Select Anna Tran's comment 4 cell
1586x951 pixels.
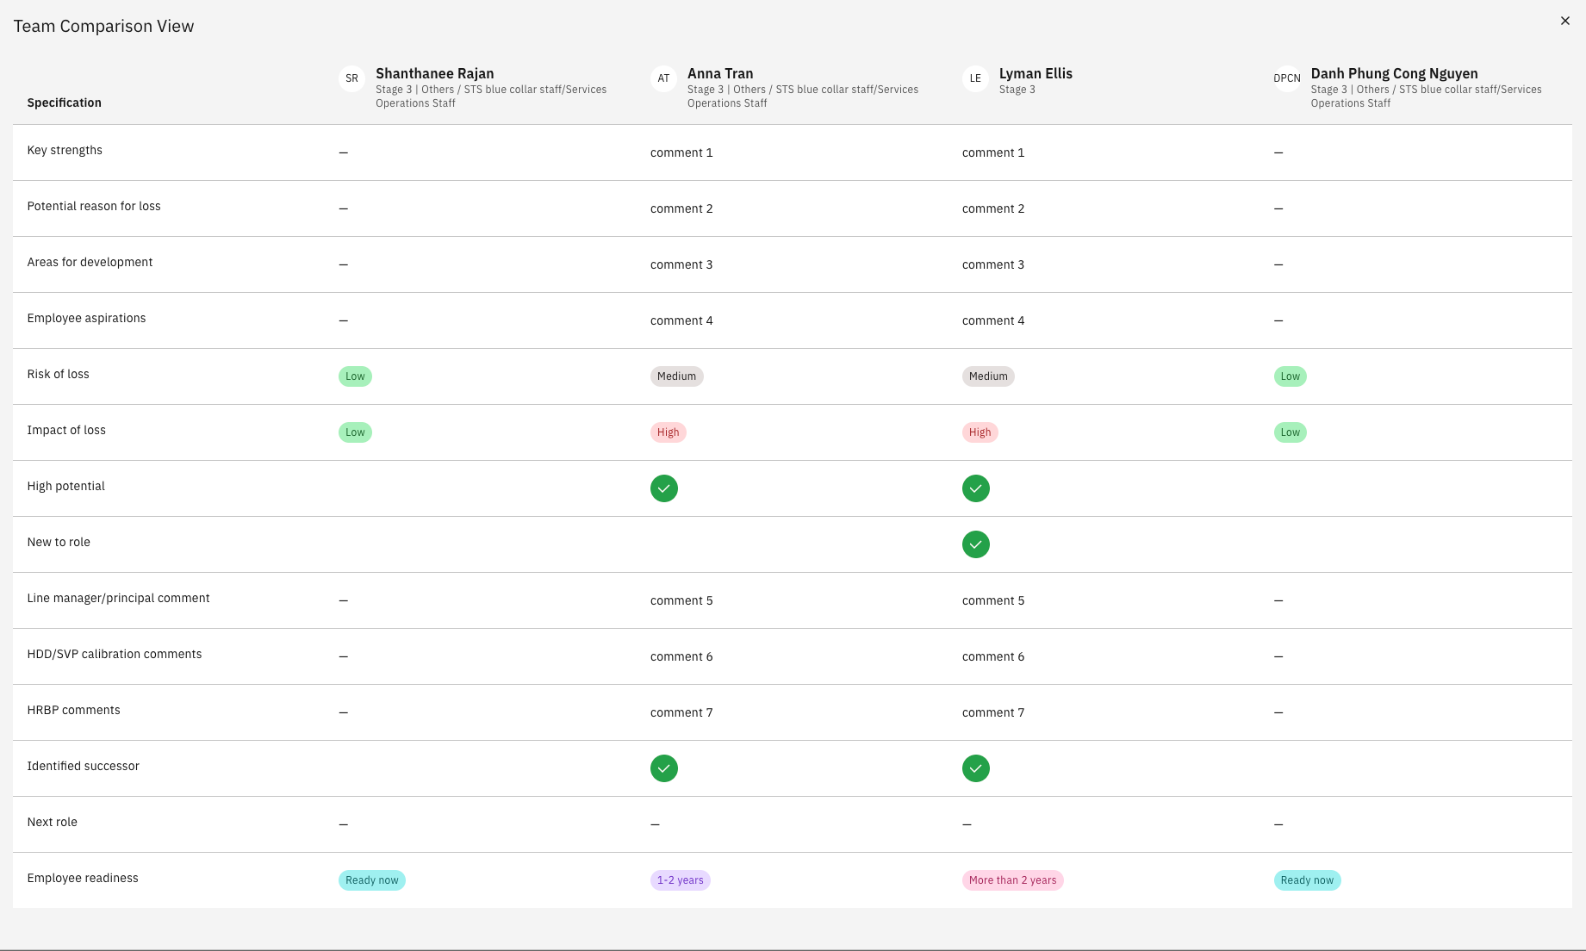[x=681, y=320]
